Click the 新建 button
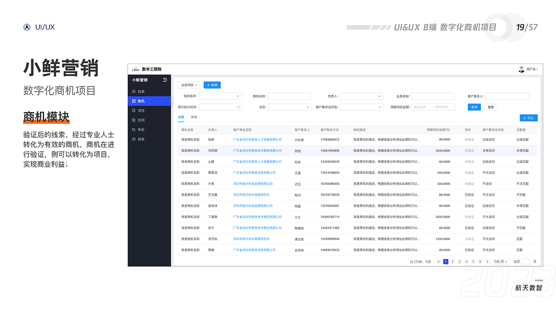This screenshot has width=556, height=313. click(212, 85)
